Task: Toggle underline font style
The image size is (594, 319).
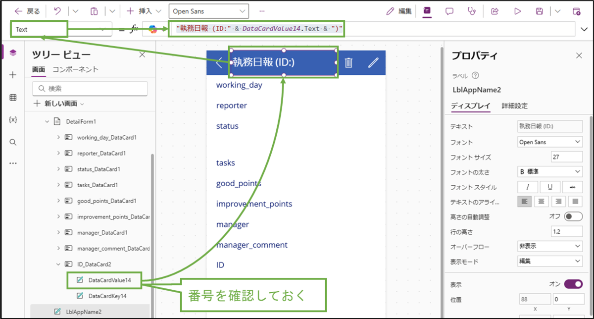Action: tap(550, 187)
